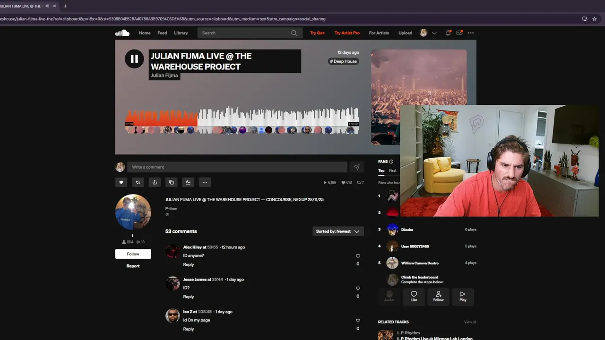
Task: Open Try Artist Pro offer
Action: point(347,33)
